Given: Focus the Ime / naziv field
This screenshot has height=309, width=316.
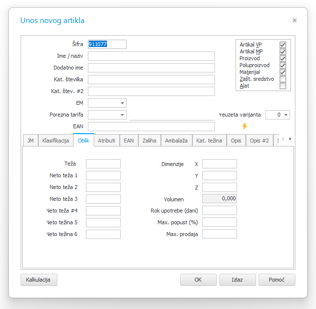Looking at the screenshot, I should point(151,56).
